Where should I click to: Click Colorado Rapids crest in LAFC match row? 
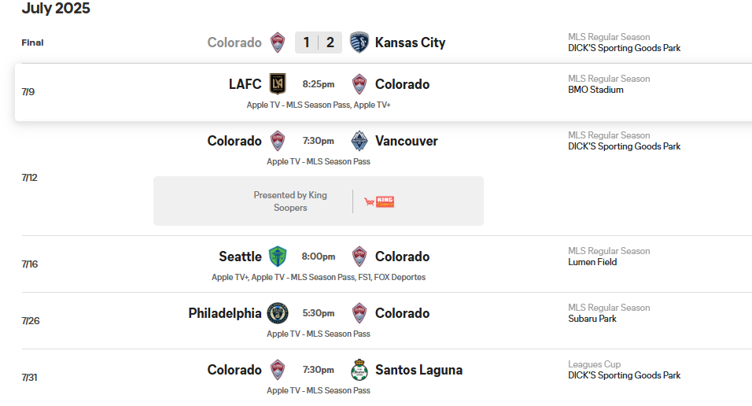(x=359, y=84)
